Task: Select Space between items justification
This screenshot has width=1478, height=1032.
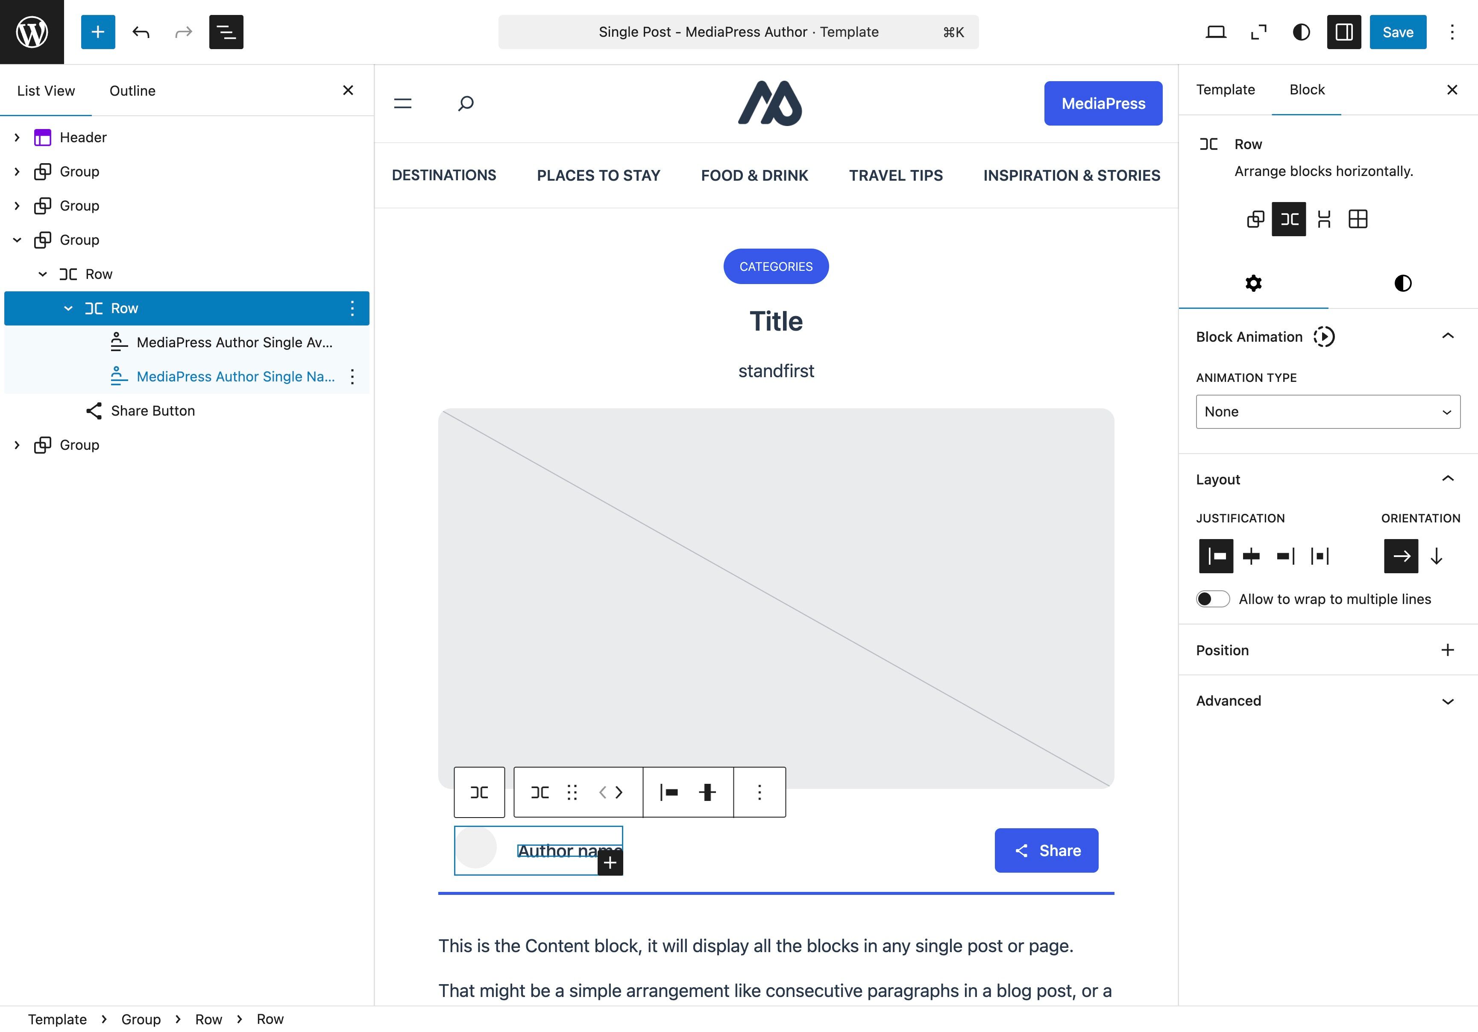Action: tap(1320, 556)
